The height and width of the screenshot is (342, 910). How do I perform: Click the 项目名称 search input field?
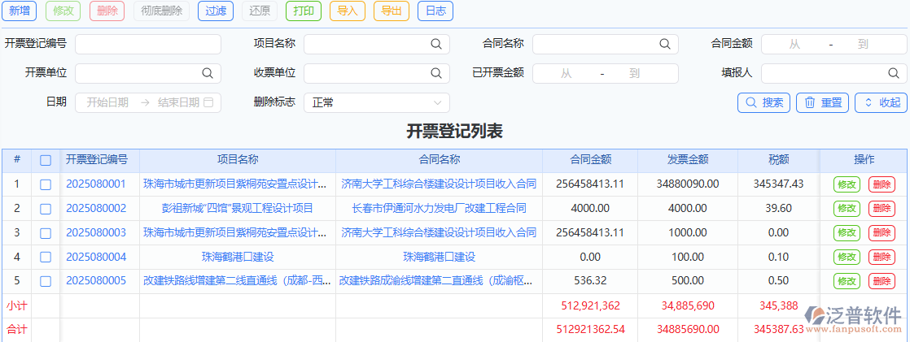click(x=377, y=44)
